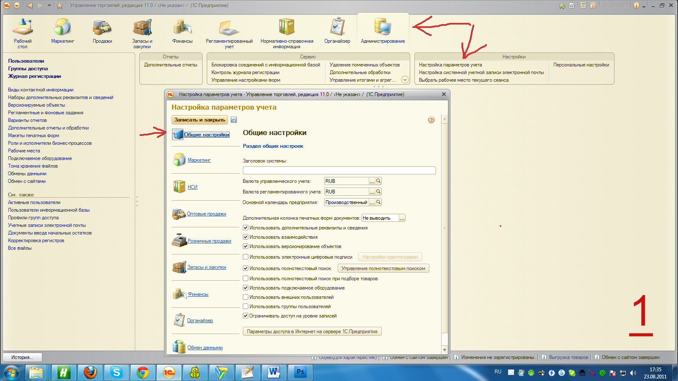
Task: Open the Запасы и закупки section icon in the top panel
Action: [x=142, y=27]
